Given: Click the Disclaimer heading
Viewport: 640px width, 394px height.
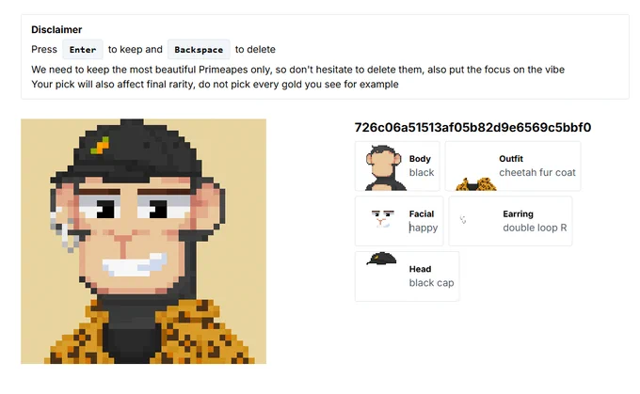Looking at the screenshot, I should (x=56, y=29).
